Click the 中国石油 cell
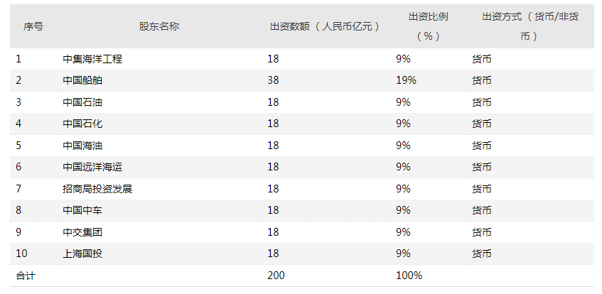This screenshot has height=294, width=602. (82, 102)
